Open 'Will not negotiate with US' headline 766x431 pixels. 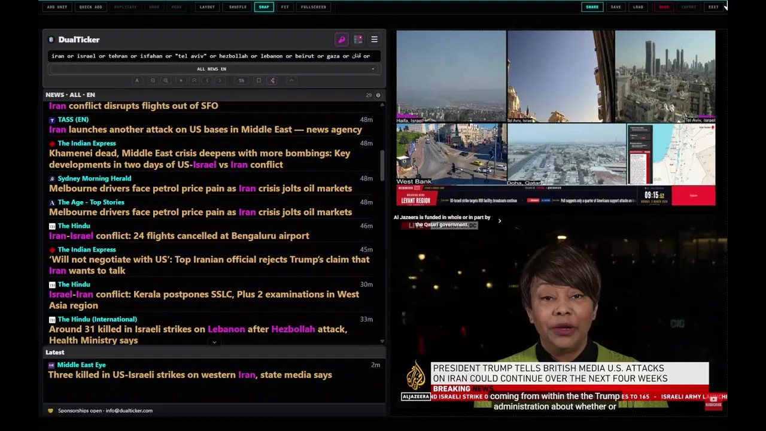pyautogui.click(x=209, y=265)
